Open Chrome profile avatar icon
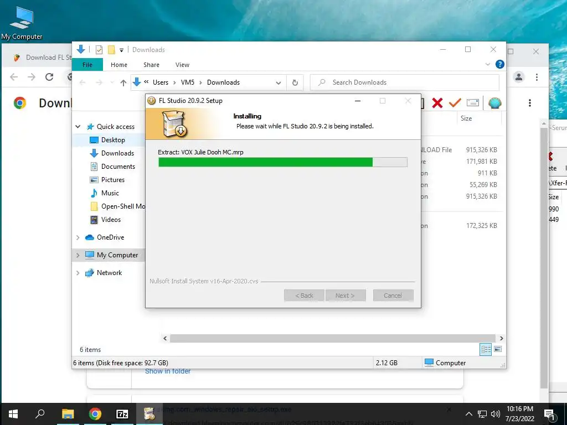 [x=519, y=77]
